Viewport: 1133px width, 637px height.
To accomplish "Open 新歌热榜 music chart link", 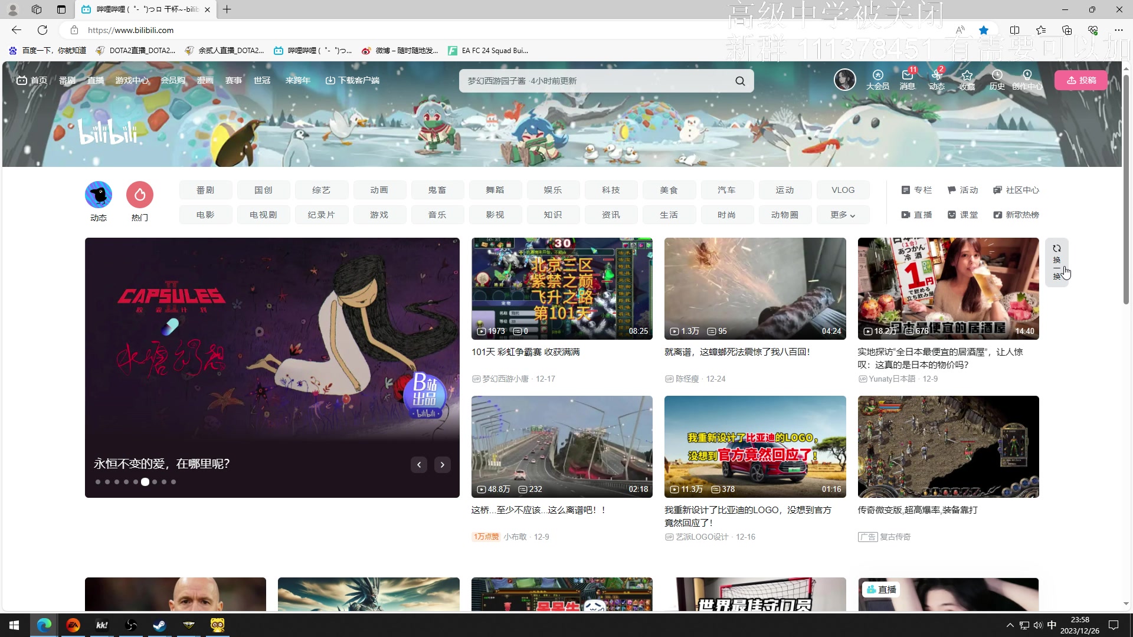I will click(1016, 215).
